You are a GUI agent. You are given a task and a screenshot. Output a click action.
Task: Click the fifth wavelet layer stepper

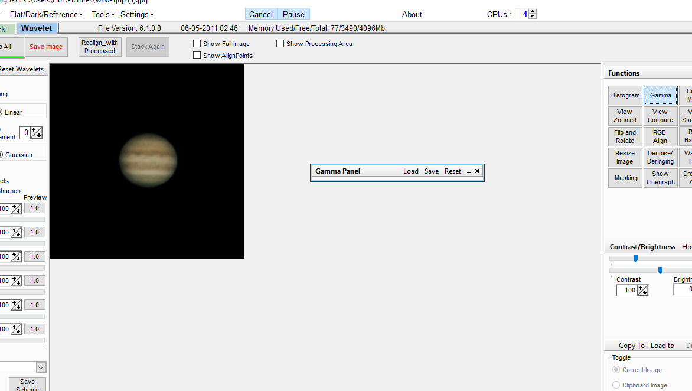tap(17, 305)
